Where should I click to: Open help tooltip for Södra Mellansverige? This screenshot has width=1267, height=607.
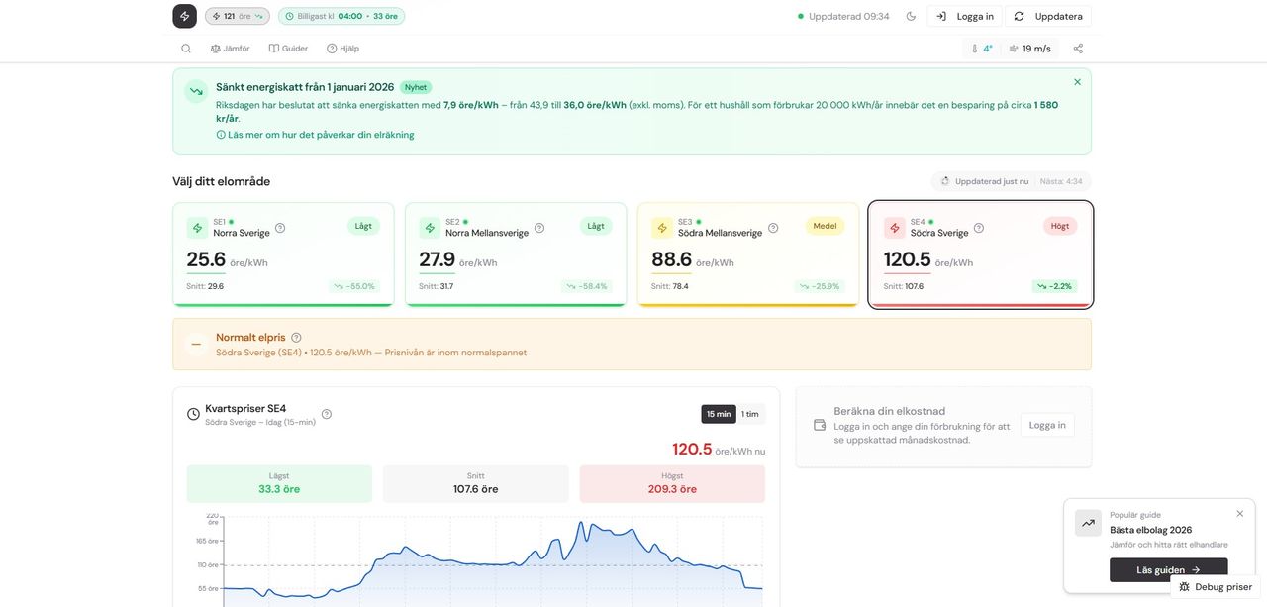pos(773,228)
